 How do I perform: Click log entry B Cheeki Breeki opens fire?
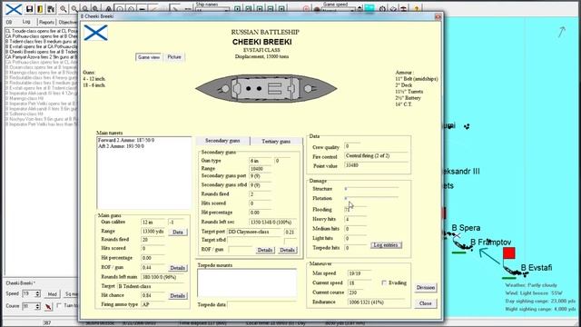42,52
